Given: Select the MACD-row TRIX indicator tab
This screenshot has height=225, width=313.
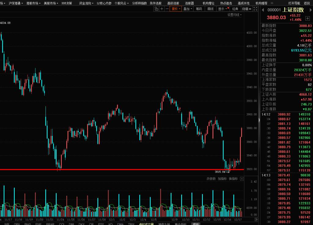Looking at the screenshot, I should (x=131, y=224).
